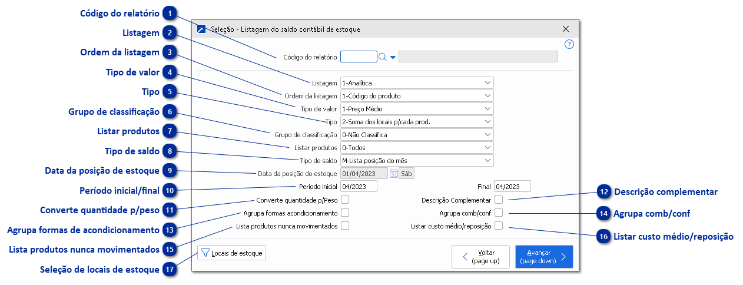Screen dimensions: 743x285
Task: Click numbered callout badge 1
Action: (x=170, y=13)
